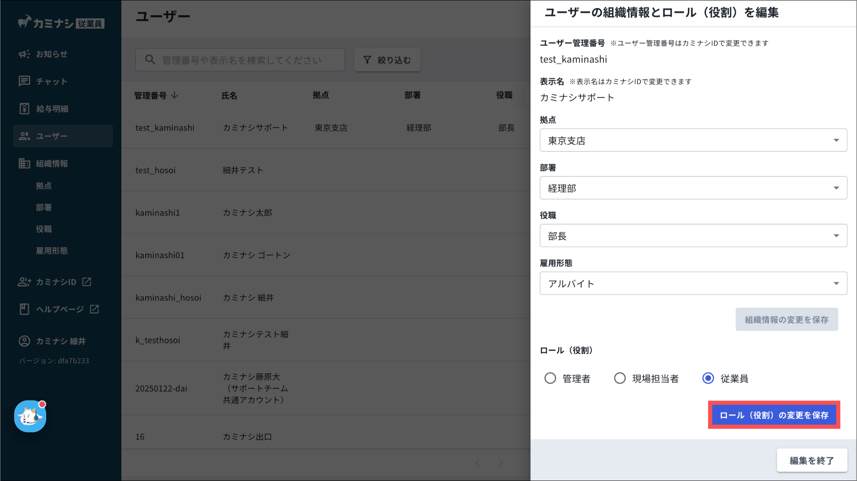This screenshot has height=481, width=857.
Task: Click the account avatar icon beside カミナシ 細井
Action: pyautogui.click(x=24, y=341)
